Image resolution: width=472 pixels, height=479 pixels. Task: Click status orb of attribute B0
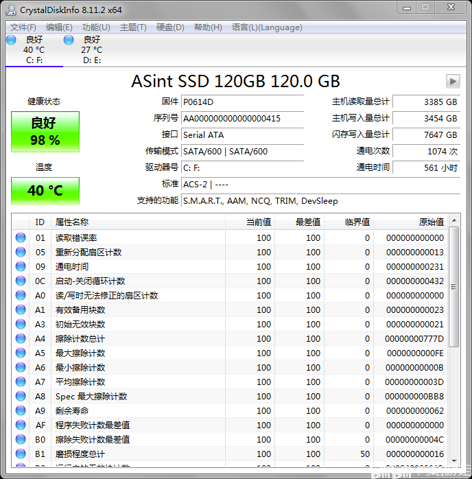[21, 439]
